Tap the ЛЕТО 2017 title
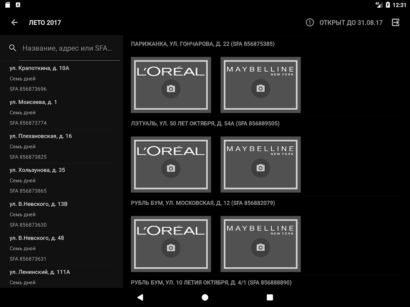The width and height of the screenshot is (410, 307). [45, 23]
